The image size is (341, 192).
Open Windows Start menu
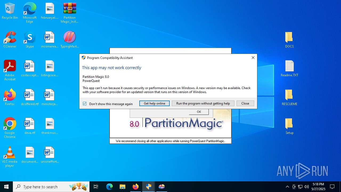click(6, 187)
